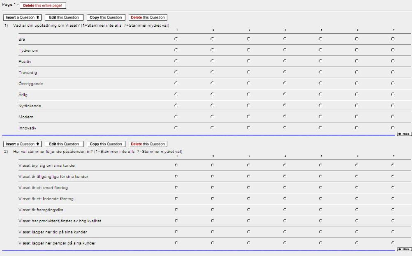The image size is (412, 256).
Task: Click the label 'Viasat lägger ner pengar på sina kunder'
Action: 57,243
